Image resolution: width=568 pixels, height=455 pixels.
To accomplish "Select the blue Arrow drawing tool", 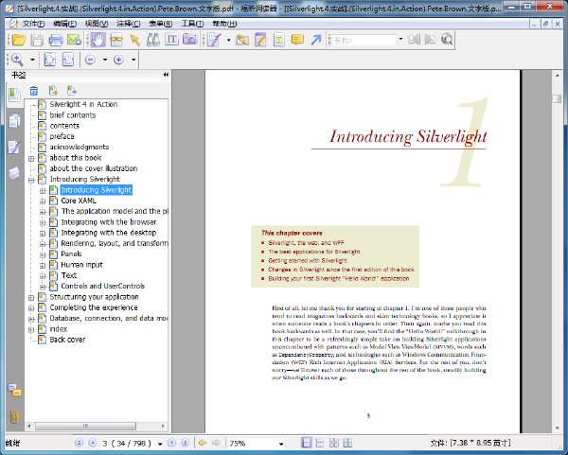I will 316,40.
